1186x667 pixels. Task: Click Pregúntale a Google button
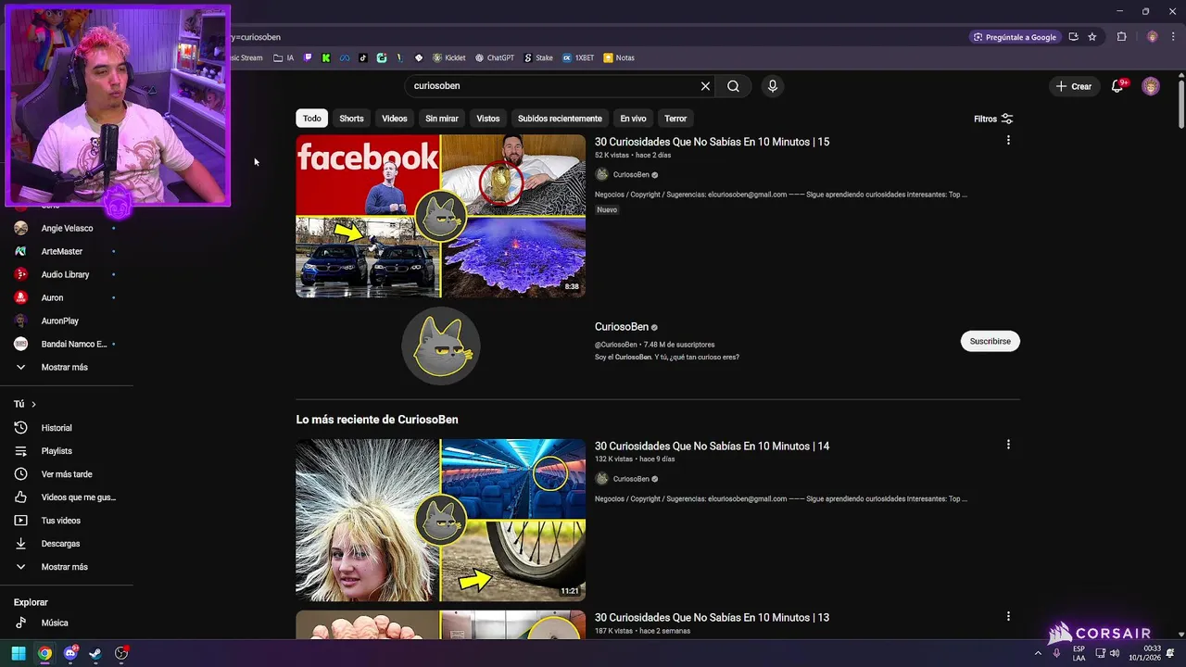1016,37
